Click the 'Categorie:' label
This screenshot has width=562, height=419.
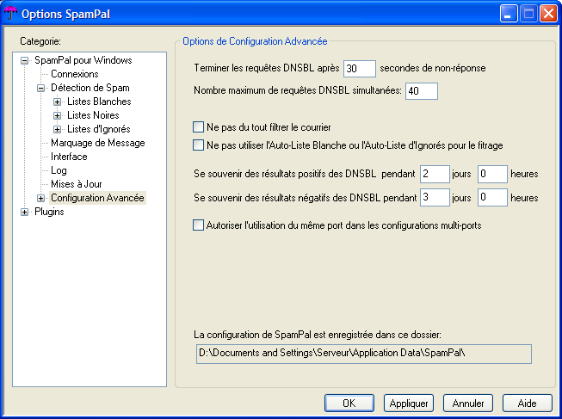(x=40, y=41)
